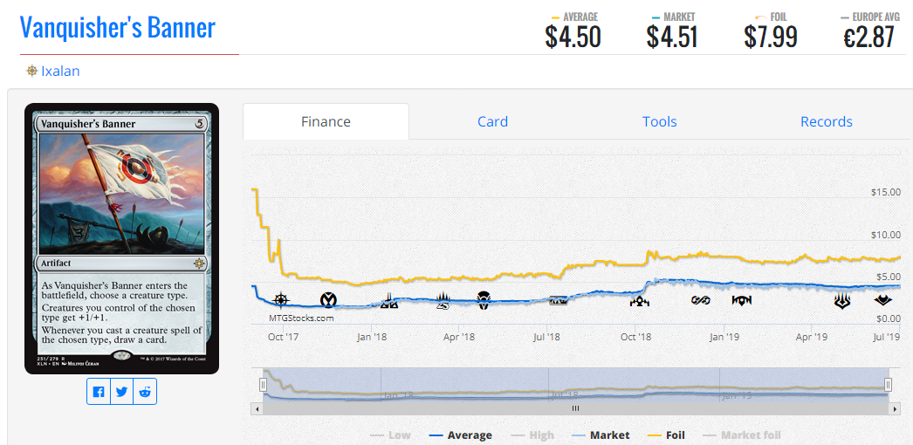Click the right range handle of the chart navigator

click(x=888, y=384)
